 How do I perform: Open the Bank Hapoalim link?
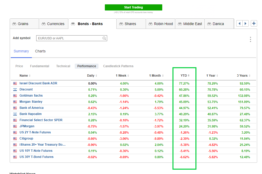tap(31, 114)
